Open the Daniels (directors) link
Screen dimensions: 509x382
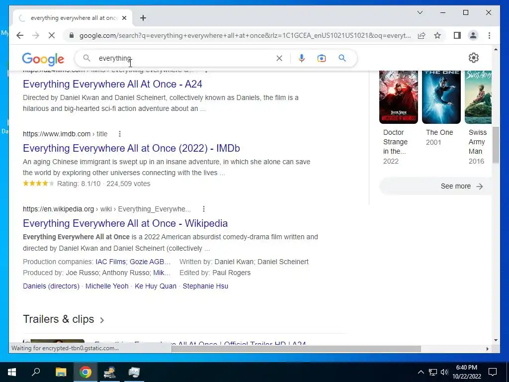(x=51, y=286)
